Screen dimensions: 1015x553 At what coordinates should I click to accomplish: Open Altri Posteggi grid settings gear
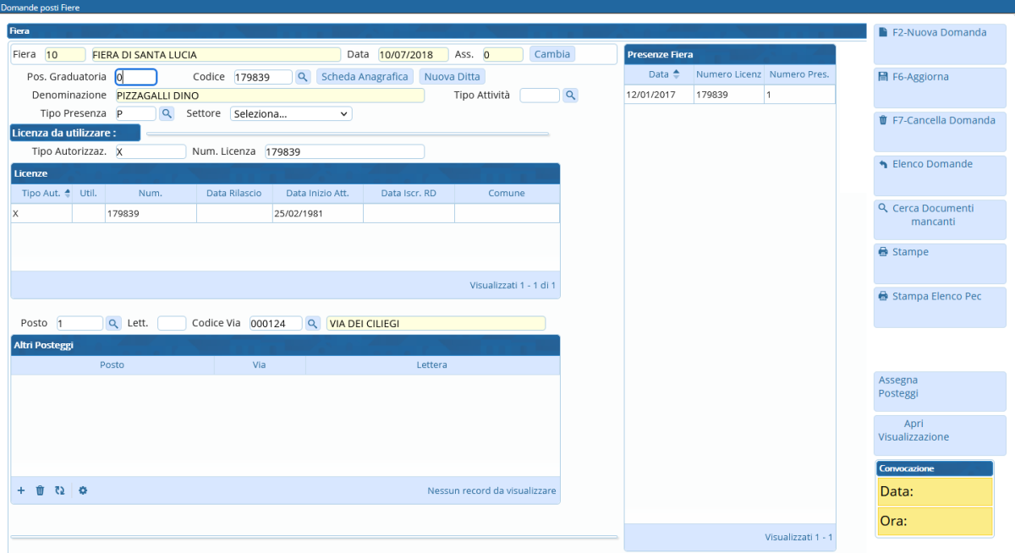[x=83, y=490]
